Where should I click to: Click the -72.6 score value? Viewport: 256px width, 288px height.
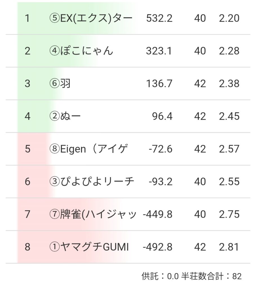161,149
